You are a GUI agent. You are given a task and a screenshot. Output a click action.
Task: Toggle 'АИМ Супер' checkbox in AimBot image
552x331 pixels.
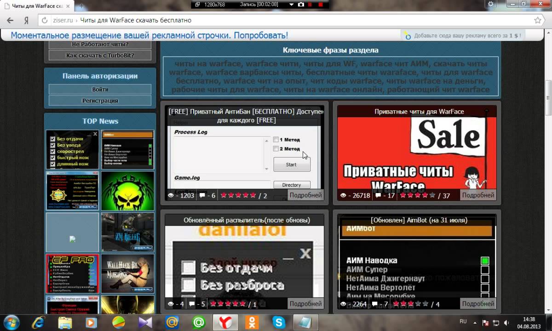(x=485, y=270)
